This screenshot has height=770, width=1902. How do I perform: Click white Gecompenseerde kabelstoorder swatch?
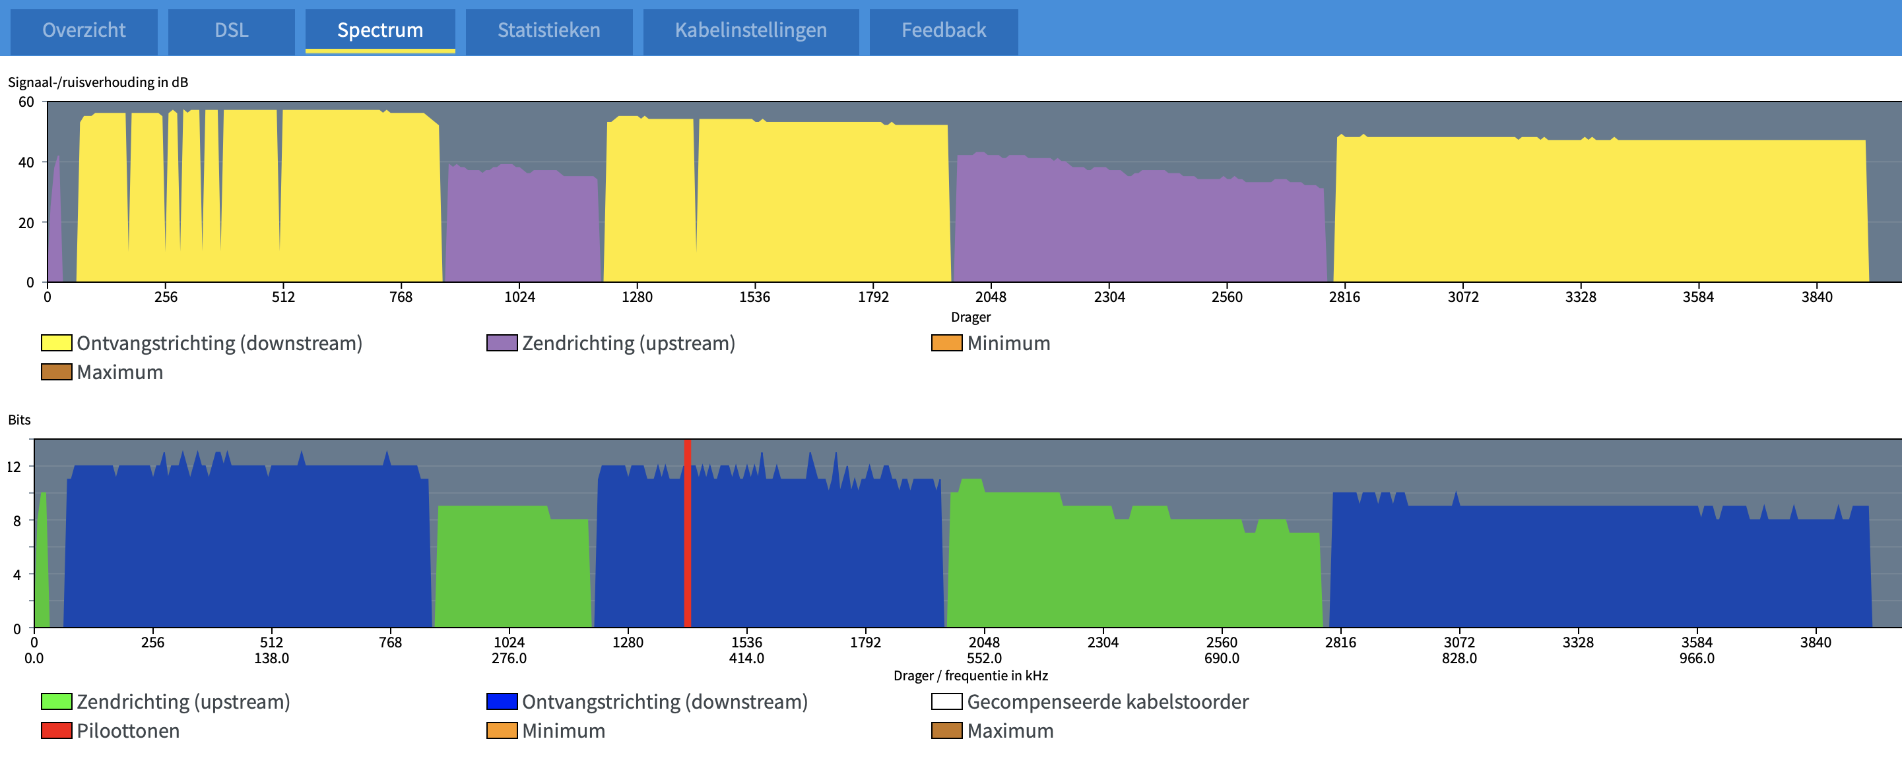946,701
